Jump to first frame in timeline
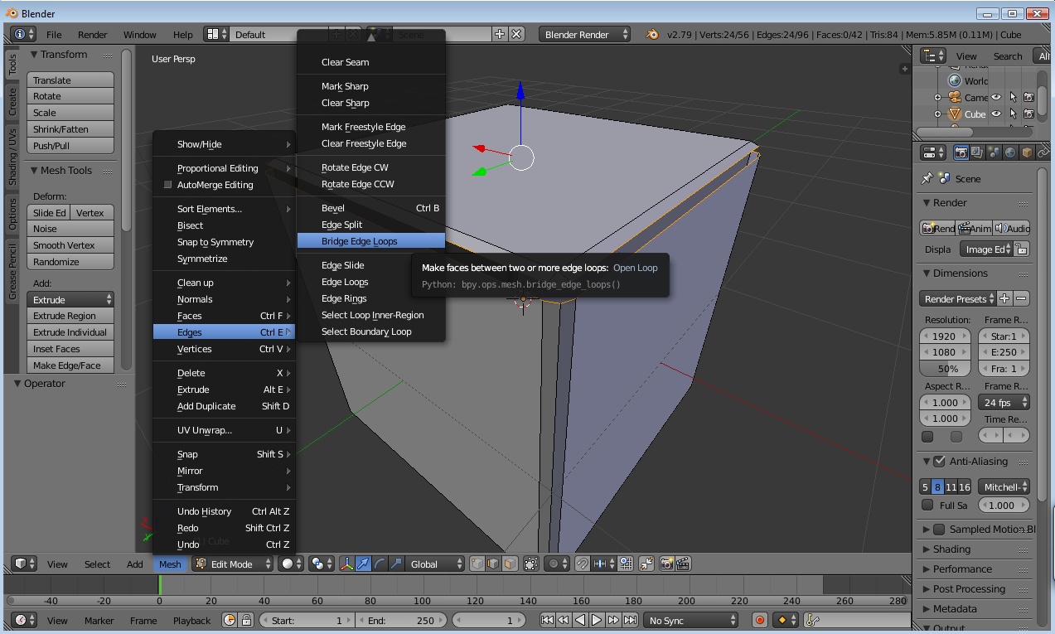Screen dimensions: 1055x634 click(x=547, y=620)
